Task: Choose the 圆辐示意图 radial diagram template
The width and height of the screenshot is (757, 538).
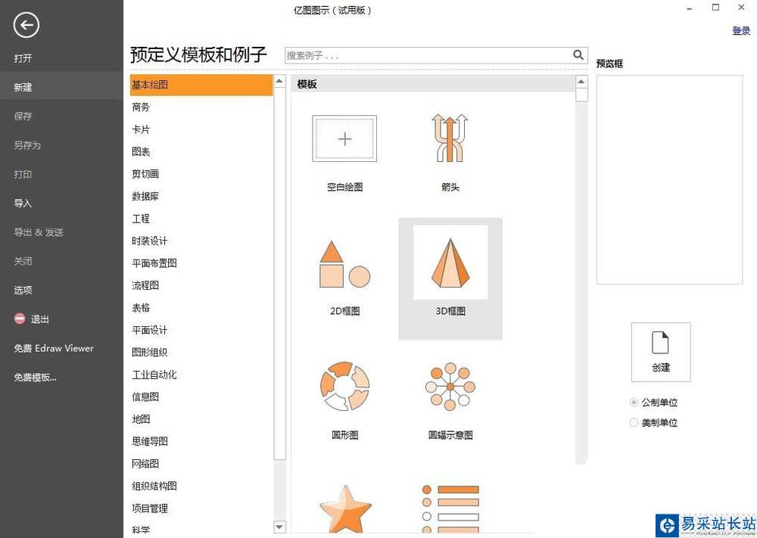Action: click(x=450, y=387)
